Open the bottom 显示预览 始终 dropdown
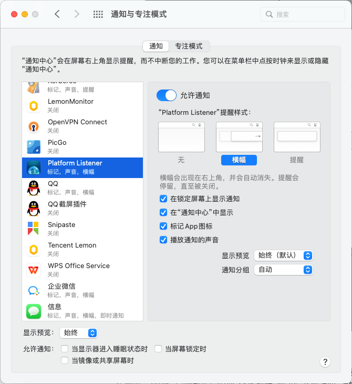This screenshot has height=384, width=352. click(79, 333)
